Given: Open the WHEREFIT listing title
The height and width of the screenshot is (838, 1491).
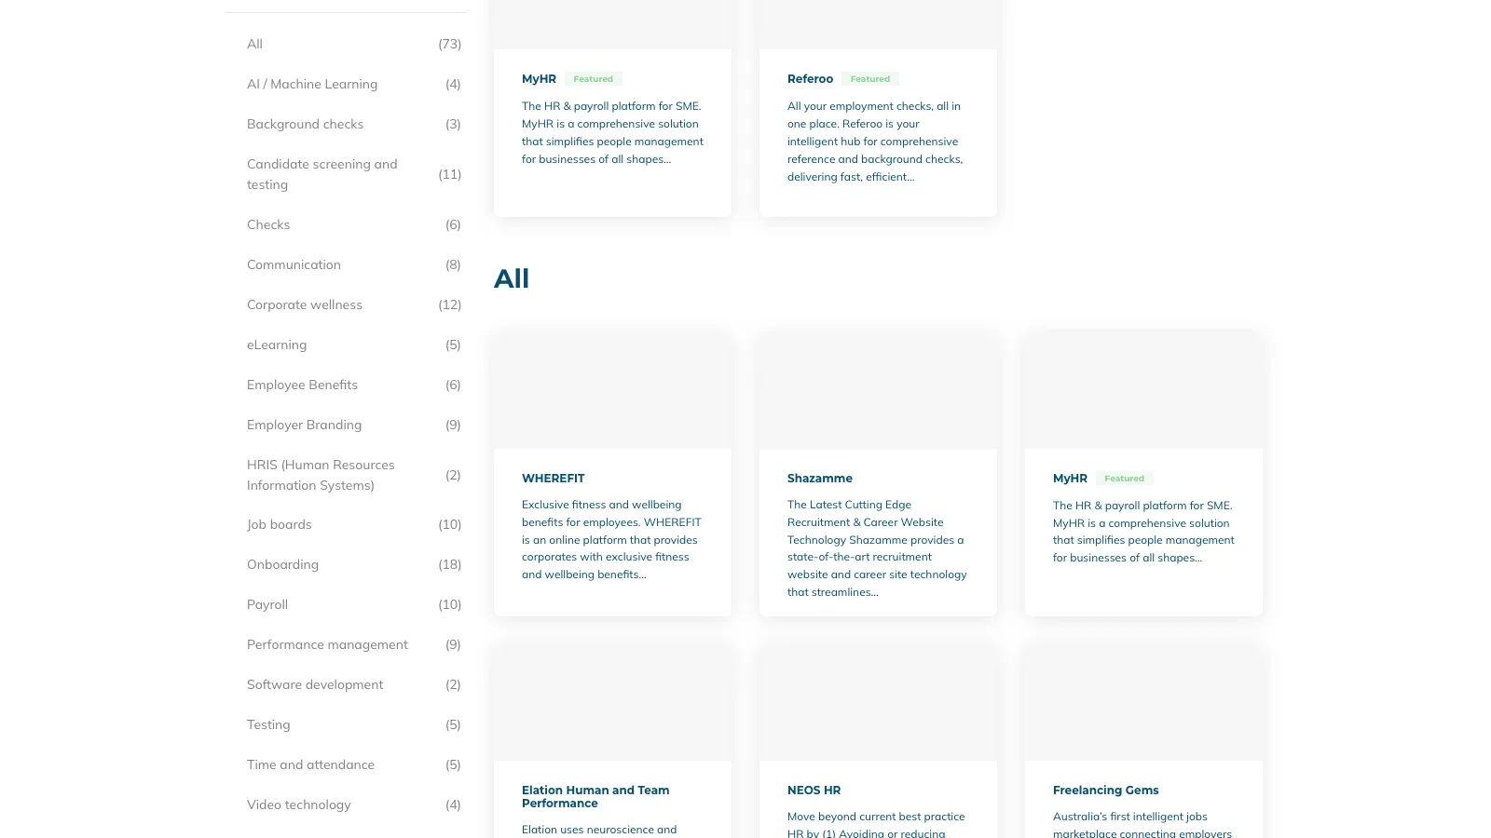Looking at the screenshot, I should pos(554,479).
